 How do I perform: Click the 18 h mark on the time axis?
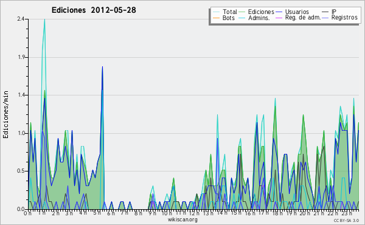pos(277,213)
